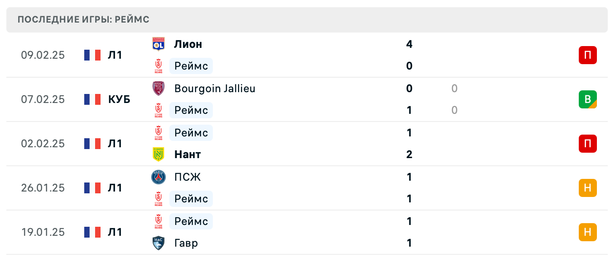The image size is (615, 262).
Task: Open the Лион team link
Action: click(x=188, y=44)
